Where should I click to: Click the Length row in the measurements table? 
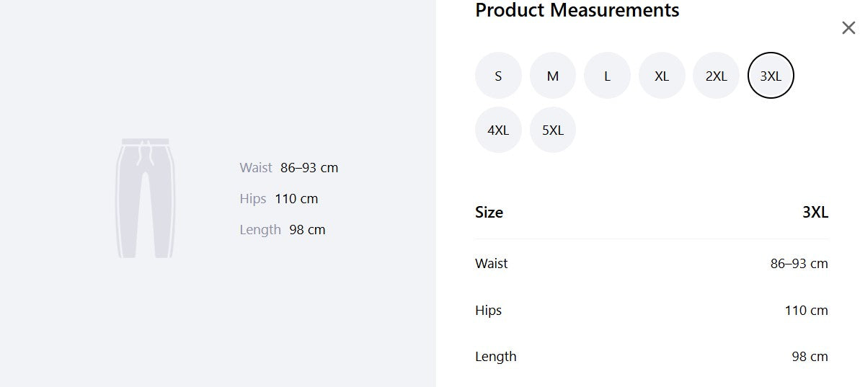pos(652,356)
